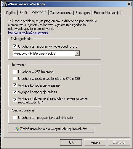Toggle 'Wyłącz kompozycje wizualne' checkbox
This screenshot has height=149, width=133.
pos(15,85)
